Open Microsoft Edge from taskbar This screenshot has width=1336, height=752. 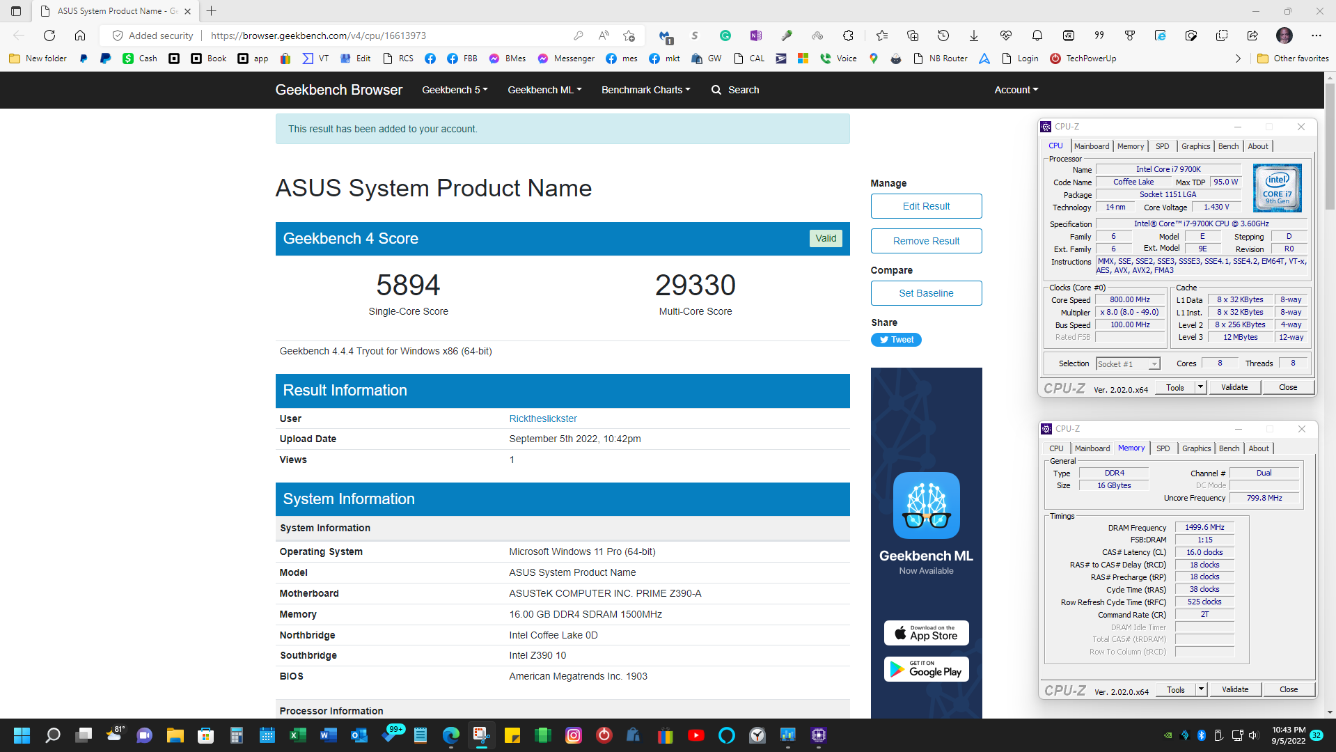(450, 735)
